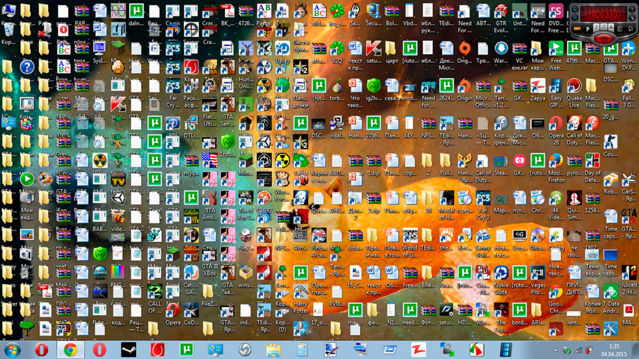The width and height of the screenshot is (639, 359).
Task: Open the Mozilla Firefox shortcut
Action: pos(556,161)
